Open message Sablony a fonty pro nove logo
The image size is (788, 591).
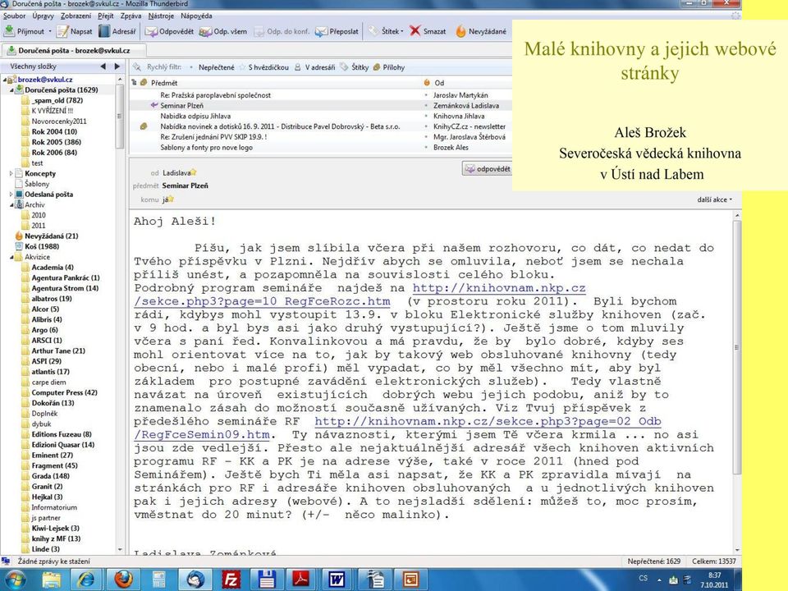tap(207, 147)
